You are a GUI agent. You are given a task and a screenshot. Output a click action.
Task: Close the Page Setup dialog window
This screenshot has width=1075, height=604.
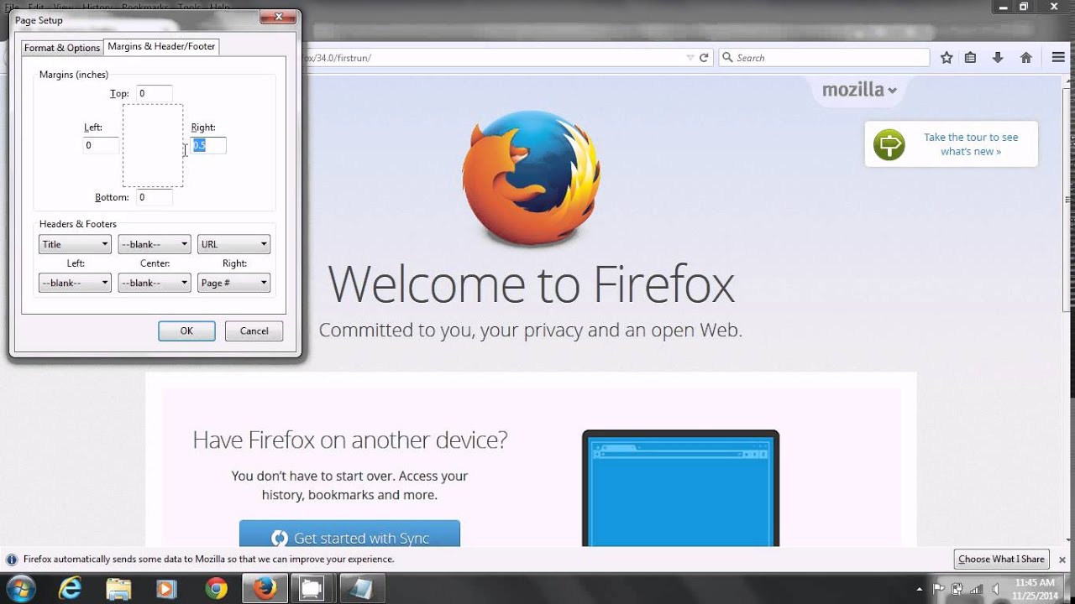click(277, 16)
